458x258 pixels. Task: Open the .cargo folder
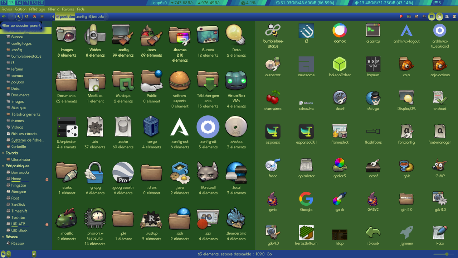(x=151, y=133)
